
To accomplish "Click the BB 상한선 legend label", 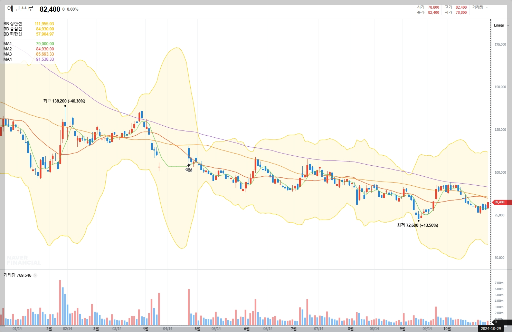I will pos(13,24).
